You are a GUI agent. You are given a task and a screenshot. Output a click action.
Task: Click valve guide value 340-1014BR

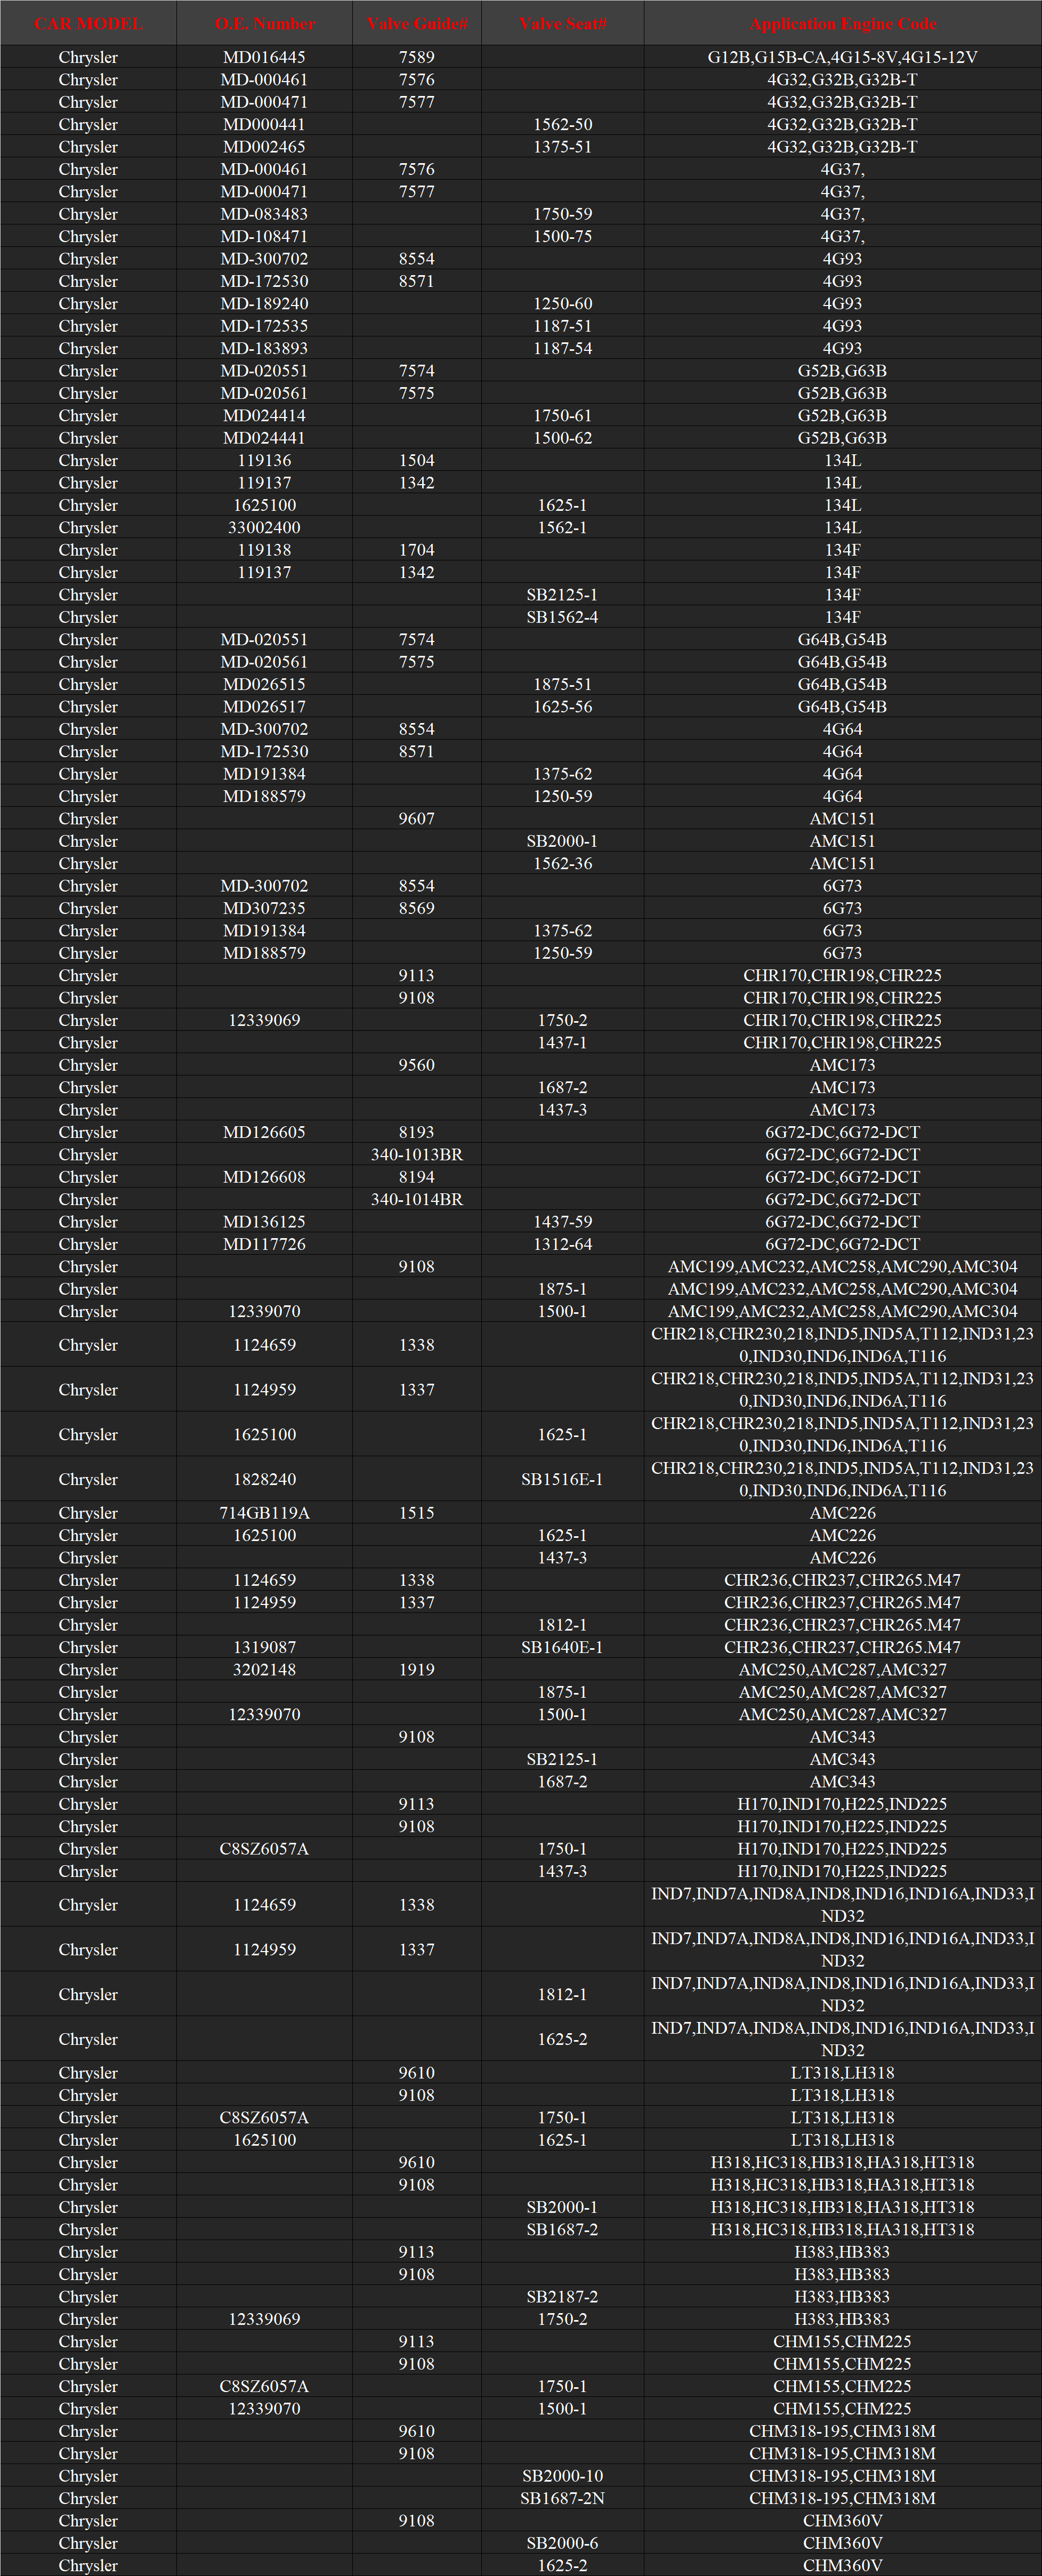tap(417, 1199)
